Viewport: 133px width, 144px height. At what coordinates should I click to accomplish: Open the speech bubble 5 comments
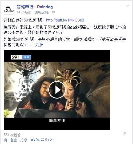tap(44, 140)
